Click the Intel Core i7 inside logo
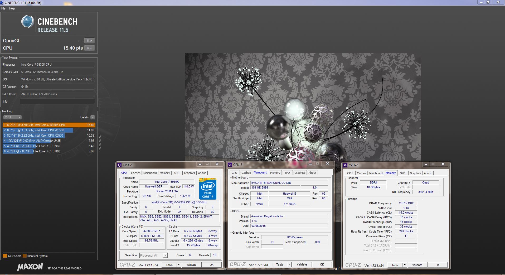This screenshot has width=505, height=275. pos(208,189)
